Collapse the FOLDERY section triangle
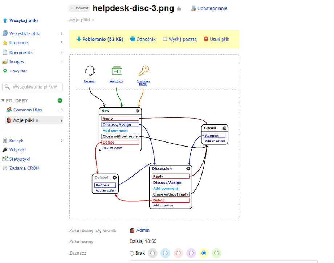The image size is (334, 263). click(3, 101)
